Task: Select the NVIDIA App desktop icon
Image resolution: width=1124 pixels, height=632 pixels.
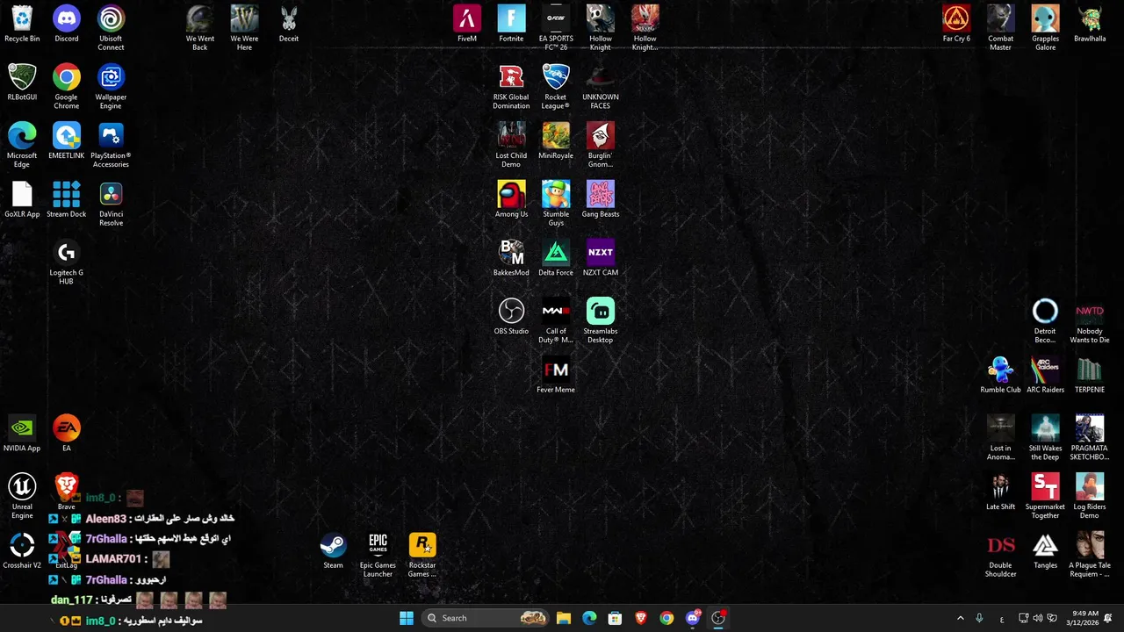Action: tap(22, 434)
